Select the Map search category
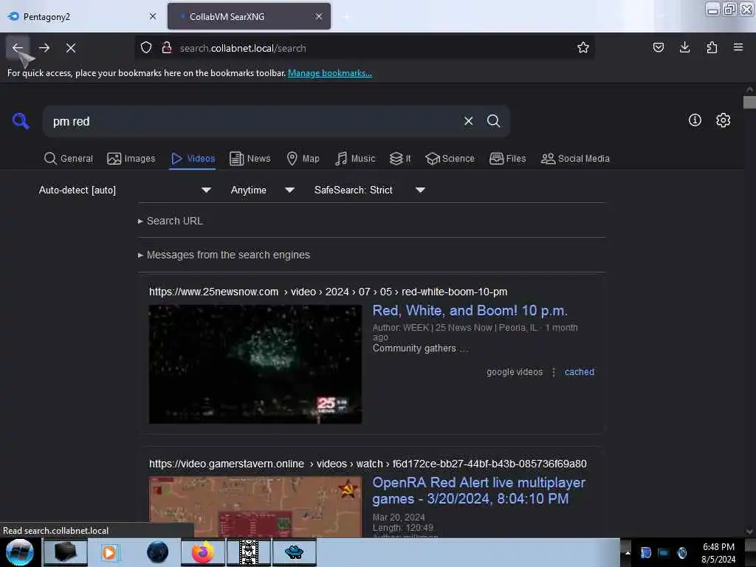This screenshot has width=756, height=567. 303,159
